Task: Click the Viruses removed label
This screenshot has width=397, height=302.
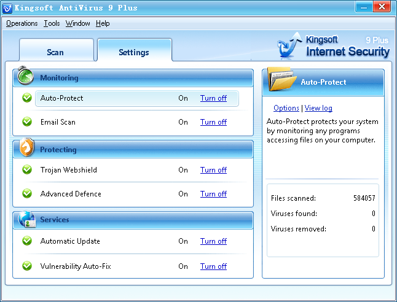Action: pyautogui.click(x=298, y=229)
